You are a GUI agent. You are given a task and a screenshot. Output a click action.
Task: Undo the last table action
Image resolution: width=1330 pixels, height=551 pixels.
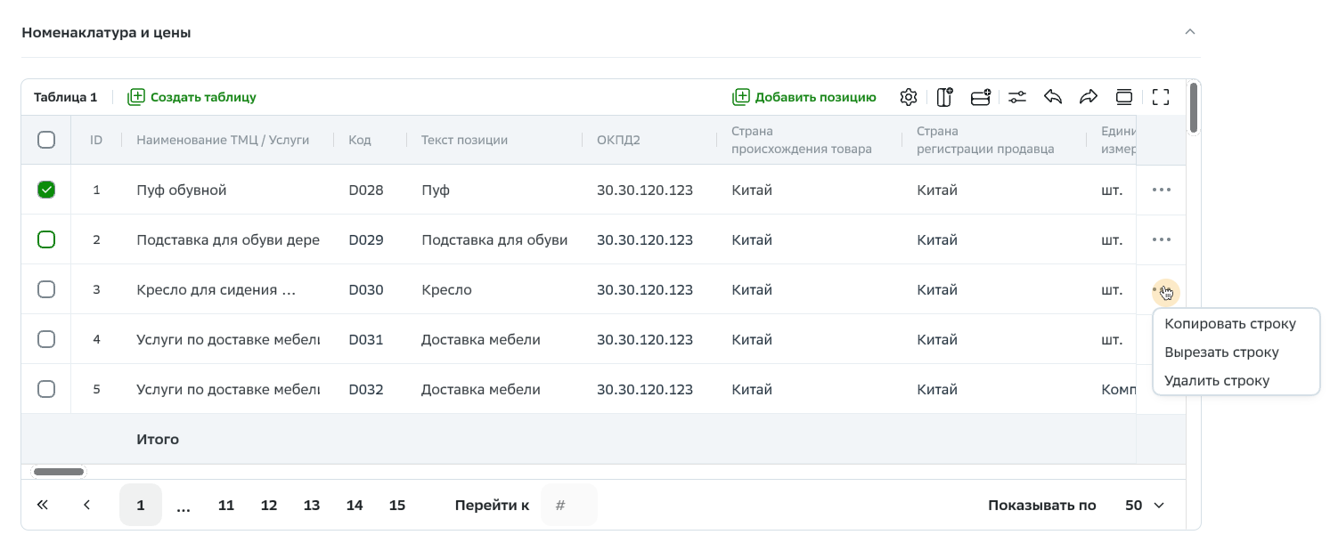[x=1053, y=97]
